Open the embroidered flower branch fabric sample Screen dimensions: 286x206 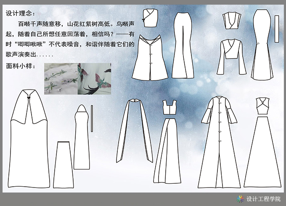[61, 79]
